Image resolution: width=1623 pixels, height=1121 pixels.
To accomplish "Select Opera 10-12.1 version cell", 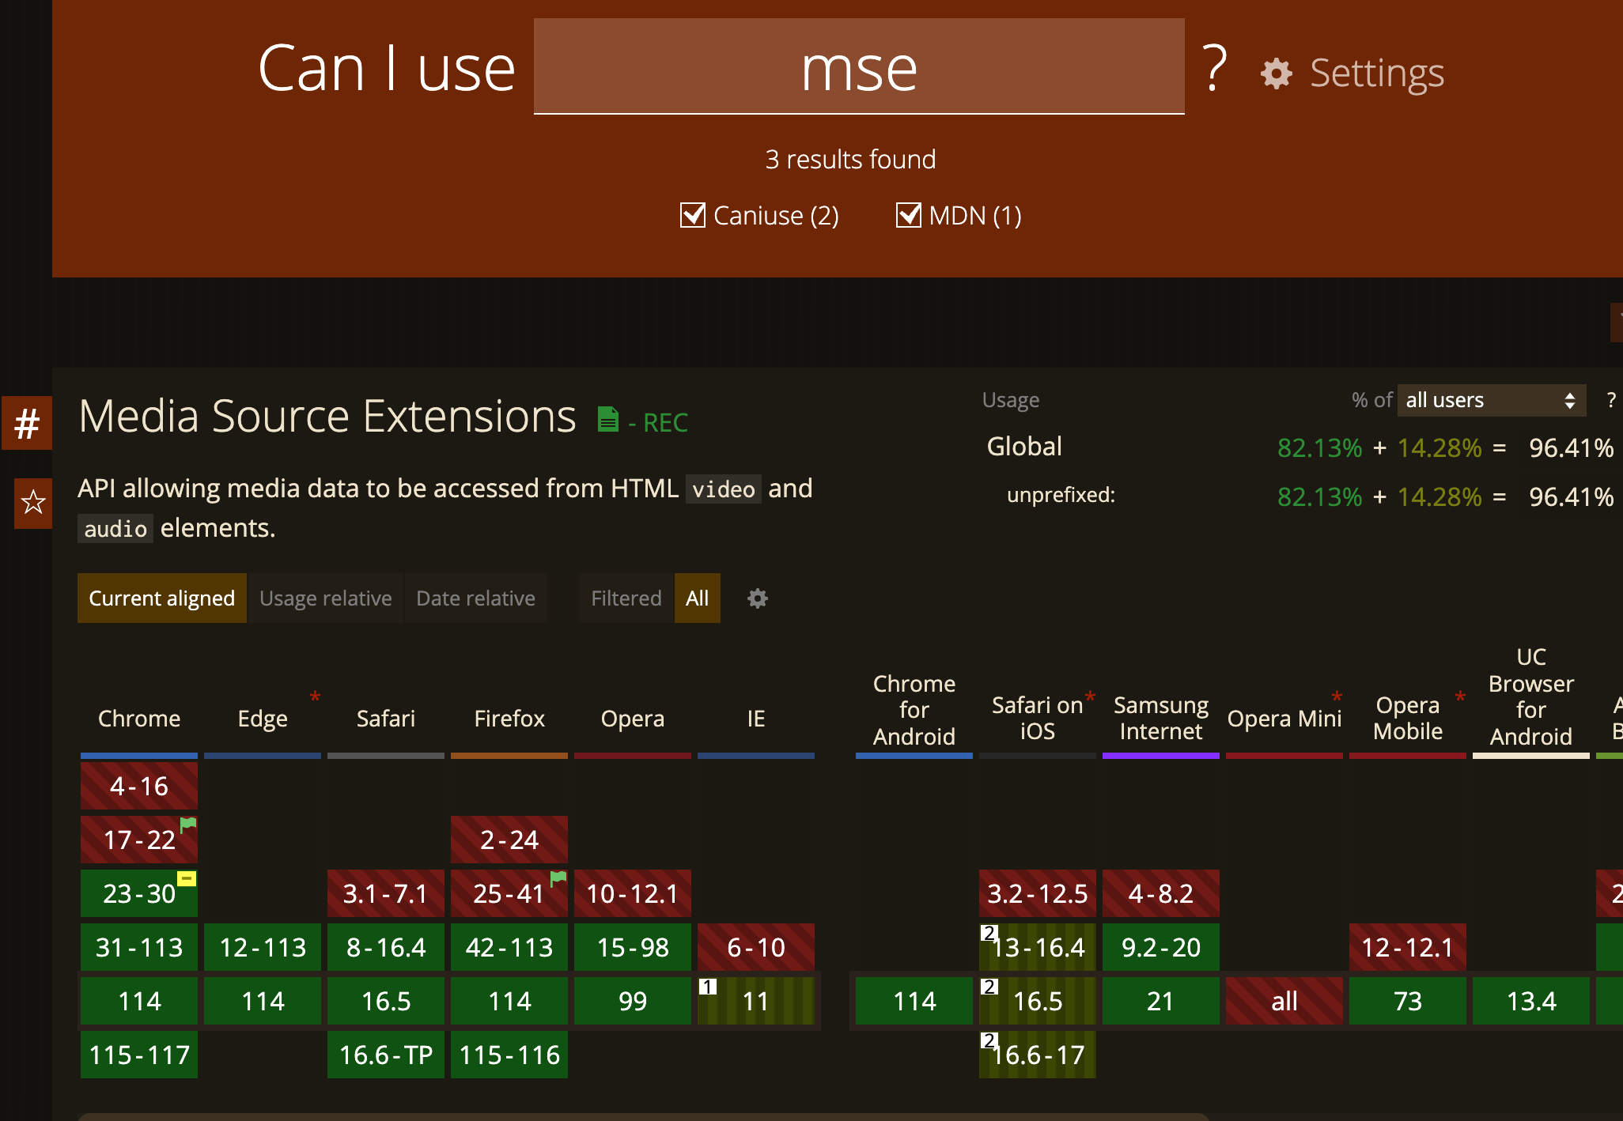I will 633,893.
